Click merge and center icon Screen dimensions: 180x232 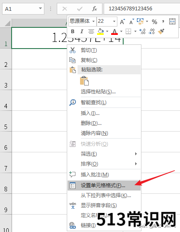pos(172,22)
